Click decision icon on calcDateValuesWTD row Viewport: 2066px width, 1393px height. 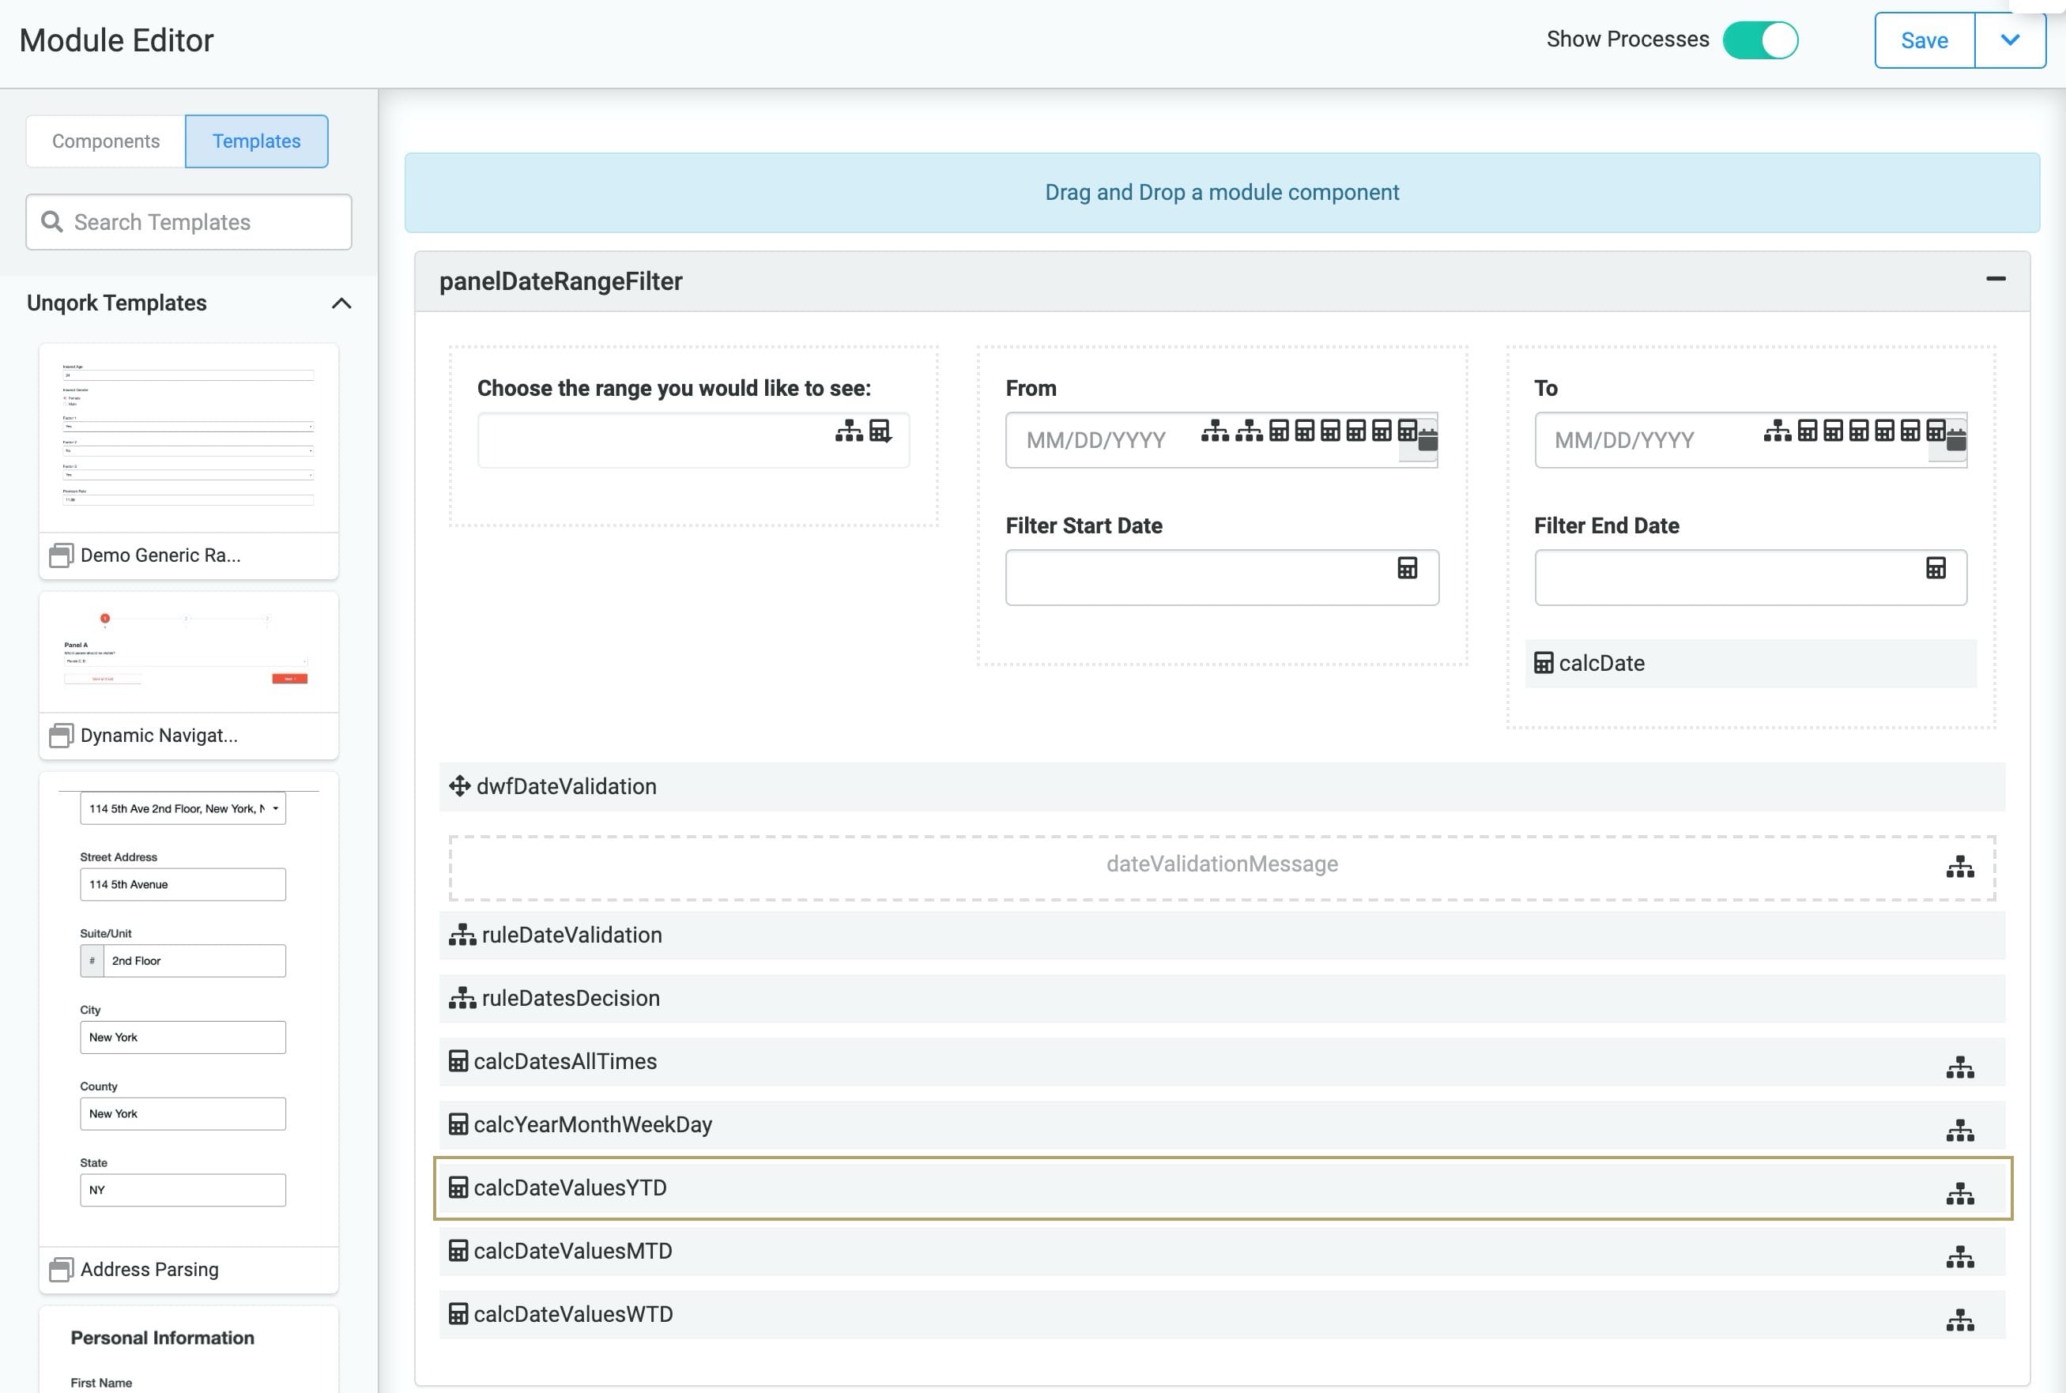[x=1959, y=1320]
